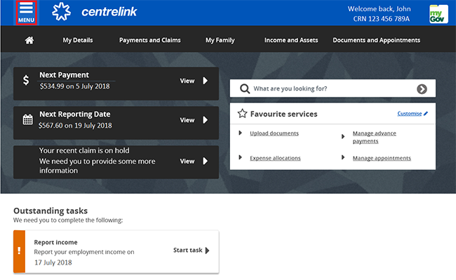Click the calendar icon for Next Reporting Date
The height and width of the screenshot is (280, 456).
27,119
